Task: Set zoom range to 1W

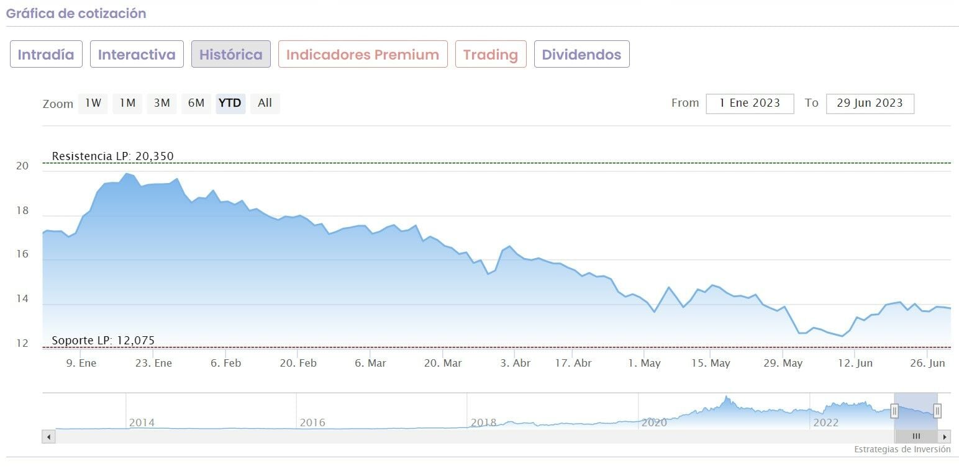Action: [x=93, y=104]
